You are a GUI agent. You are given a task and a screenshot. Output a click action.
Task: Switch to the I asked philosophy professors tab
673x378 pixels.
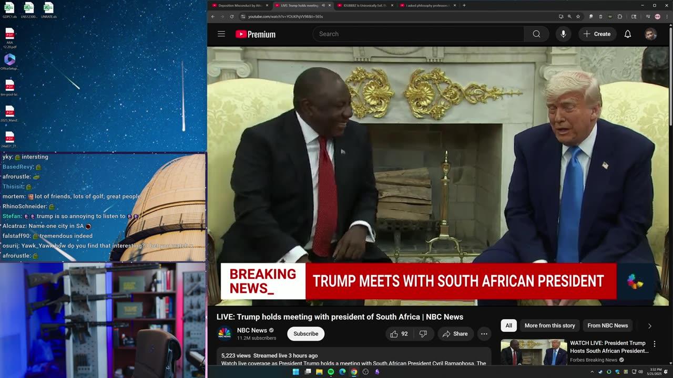[427, 5]
